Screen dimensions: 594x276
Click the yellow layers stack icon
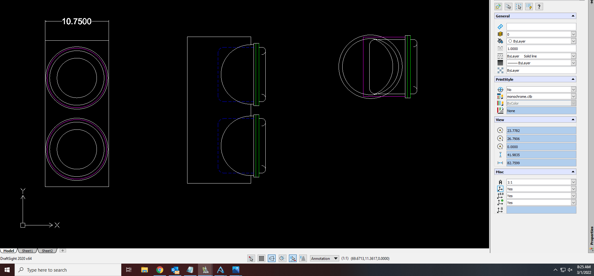click(500, 34)
